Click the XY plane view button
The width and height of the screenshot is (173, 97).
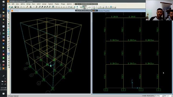pyautogui.click(x=59, y=7)
